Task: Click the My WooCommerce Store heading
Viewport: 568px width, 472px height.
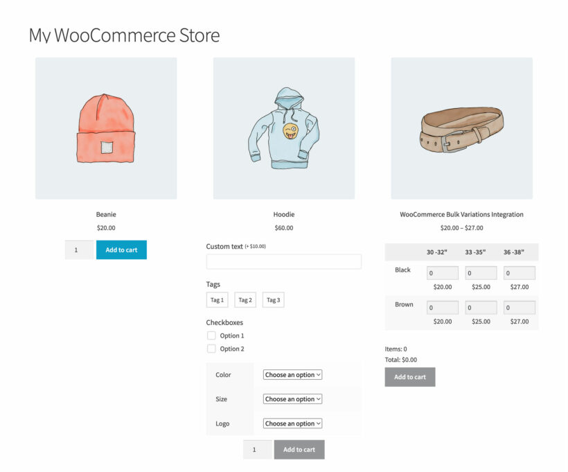Action: [123, 35]
